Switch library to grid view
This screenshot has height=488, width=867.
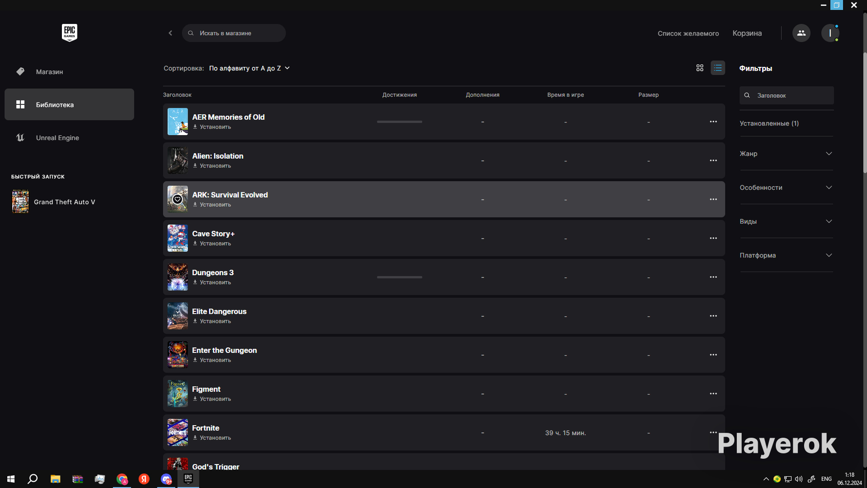click(x=700, y=68)
